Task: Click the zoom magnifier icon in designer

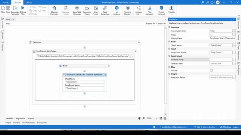Action: point(143,118)
